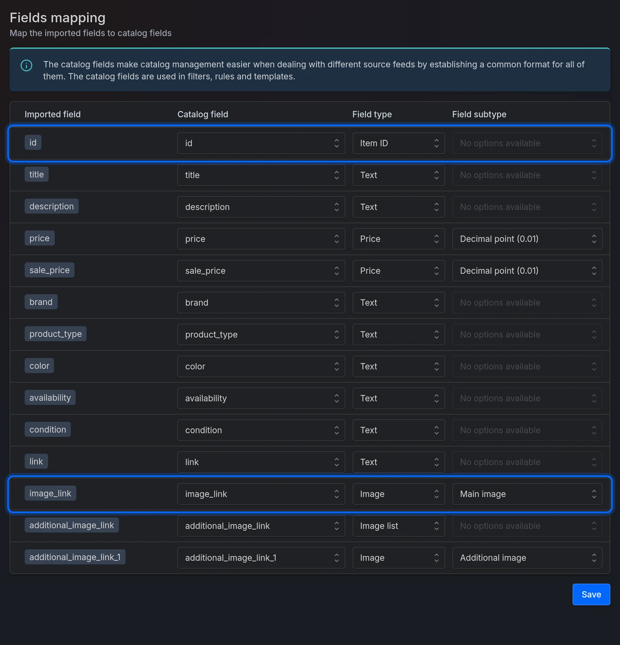
Task: Open Catalog field dropdown for price row
Action: [261, 239]
